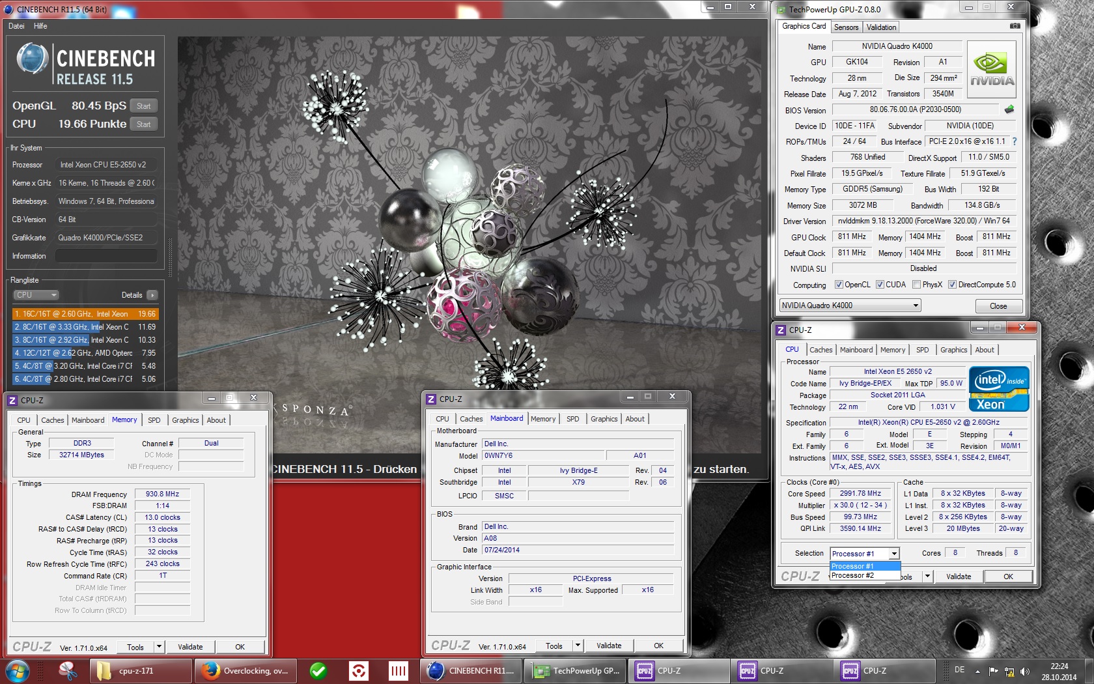Open Tools dropdown arrow in Memory CPU-Z window

pos(159,647)
